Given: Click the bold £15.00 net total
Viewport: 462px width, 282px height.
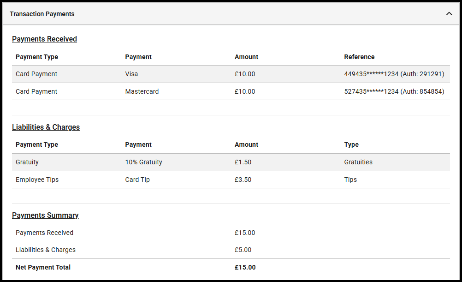Looking at the screenshot, I should click(x=245, y=267).
